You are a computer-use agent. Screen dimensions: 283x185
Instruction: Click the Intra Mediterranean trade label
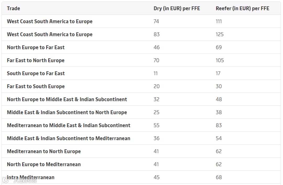coord(31,177)
